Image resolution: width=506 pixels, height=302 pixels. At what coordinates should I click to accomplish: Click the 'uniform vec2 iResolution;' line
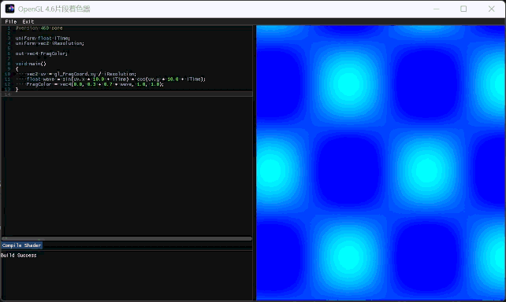pyautogui.click(x=50, y=43)
